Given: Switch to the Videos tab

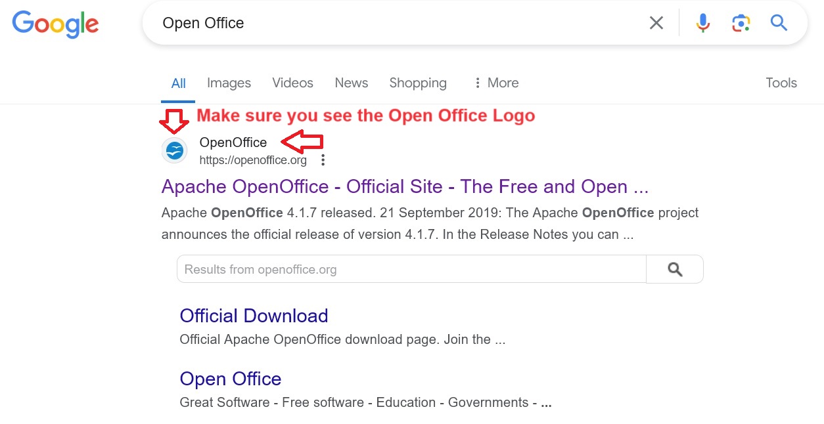Looking at the screenshot, I should point(292,83).
